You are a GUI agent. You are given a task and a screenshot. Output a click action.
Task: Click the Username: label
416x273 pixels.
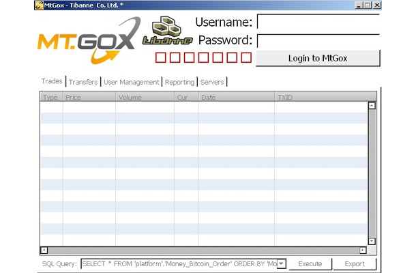tap(224, 22)
